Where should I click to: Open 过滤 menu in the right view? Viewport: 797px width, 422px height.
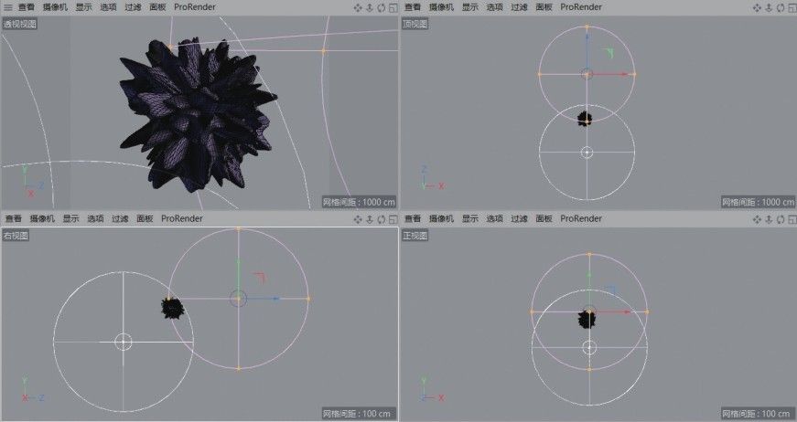coord(120,218)
